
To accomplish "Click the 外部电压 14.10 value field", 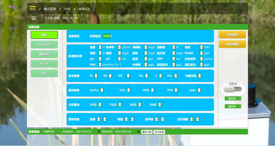I will click(x=106, y=36).
